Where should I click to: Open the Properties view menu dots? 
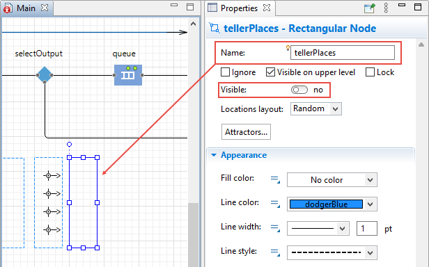coord(386,8)
